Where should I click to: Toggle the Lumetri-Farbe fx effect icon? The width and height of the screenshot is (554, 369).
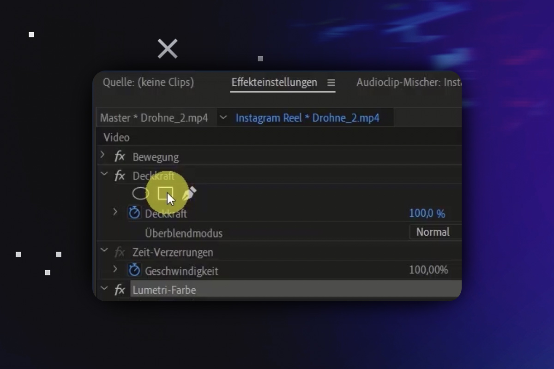point(120,290)
